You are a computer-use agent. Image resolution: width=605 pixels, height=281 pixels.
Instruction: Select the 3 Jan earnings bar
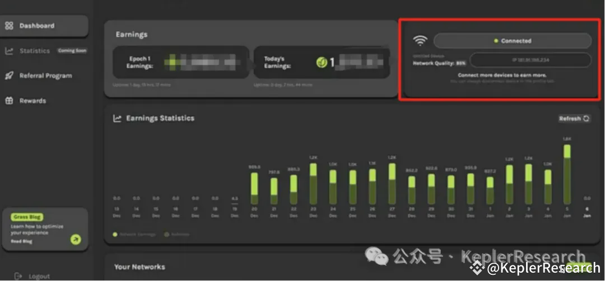529,184
